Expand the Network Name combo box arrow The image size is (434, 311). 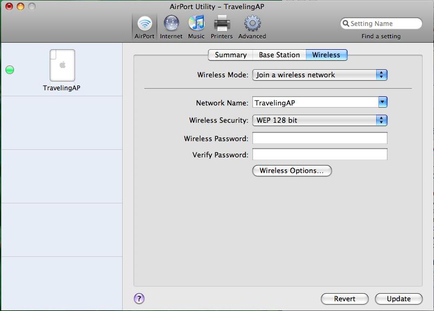point(383,102)
